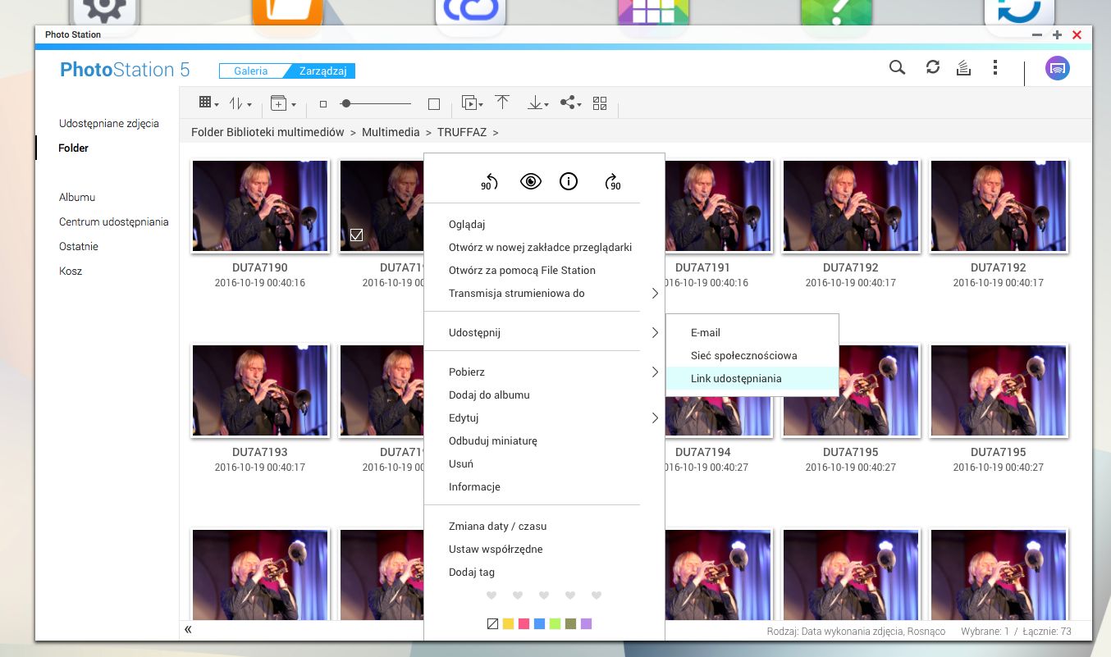Open Albumu in sidebar
The image size is (1111, 657).
pos(77,197)
